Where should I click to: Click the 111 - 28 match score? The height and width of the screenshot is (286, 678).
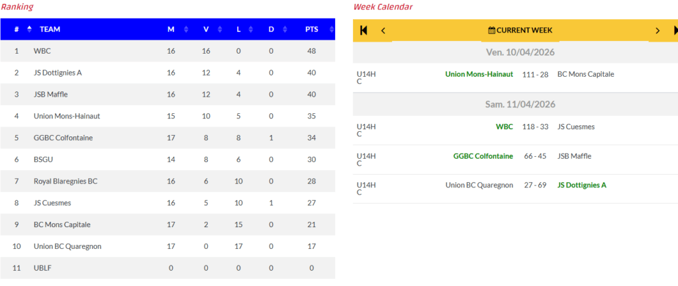point(535,74)
